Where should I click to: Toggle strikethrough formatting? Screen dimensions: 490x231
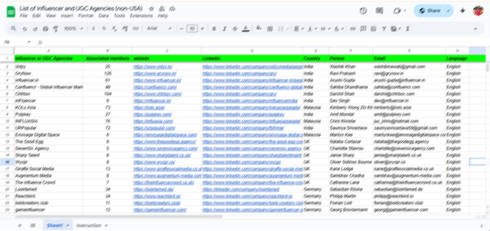point(235,29)
